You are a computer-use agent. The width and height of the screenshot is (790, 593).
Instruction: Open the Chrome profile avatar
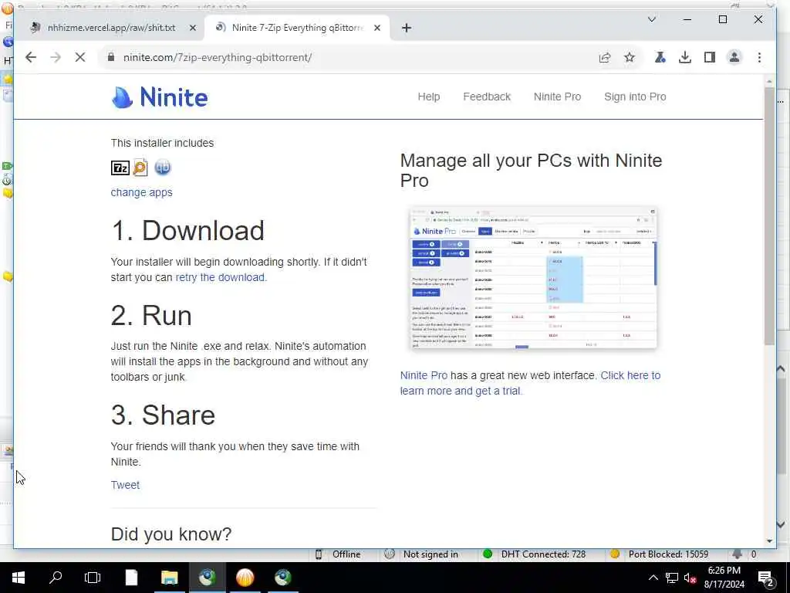tap(734, 57)
